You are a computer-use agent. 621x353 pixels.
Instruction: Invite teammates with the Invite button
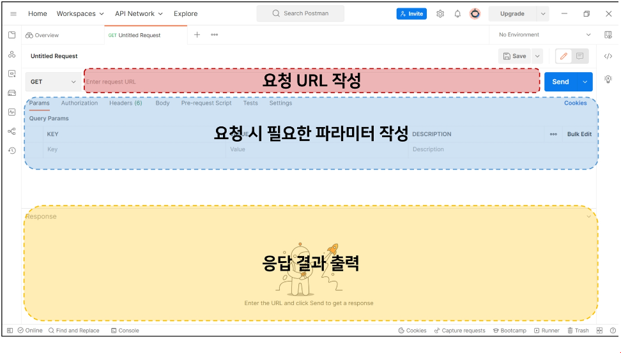[x=411, y=14]
